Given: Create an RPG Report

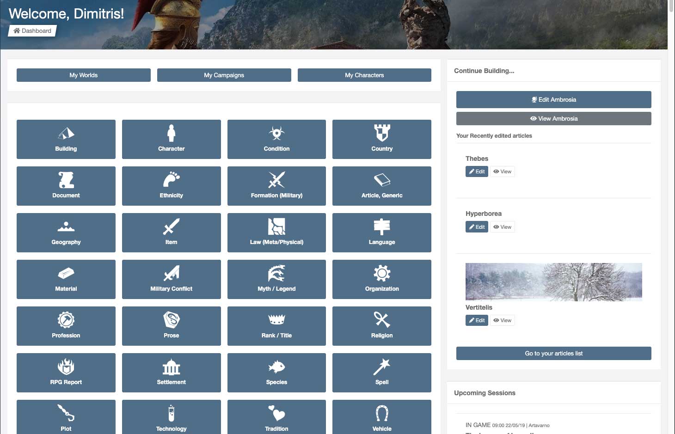Looking at the screenshot, I should pyautogui.click(x=66, y=373).
